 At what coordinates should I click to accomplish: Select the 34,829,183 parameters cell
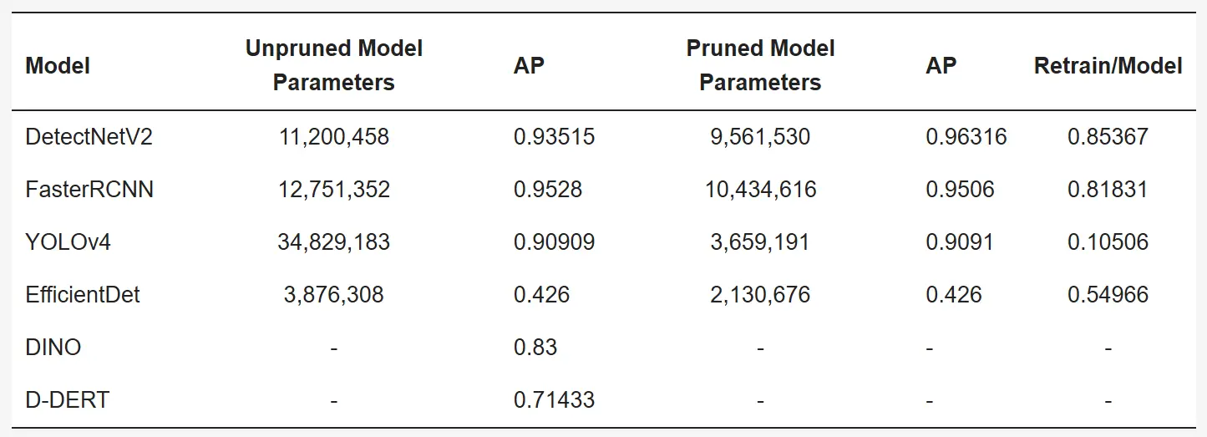334,241
